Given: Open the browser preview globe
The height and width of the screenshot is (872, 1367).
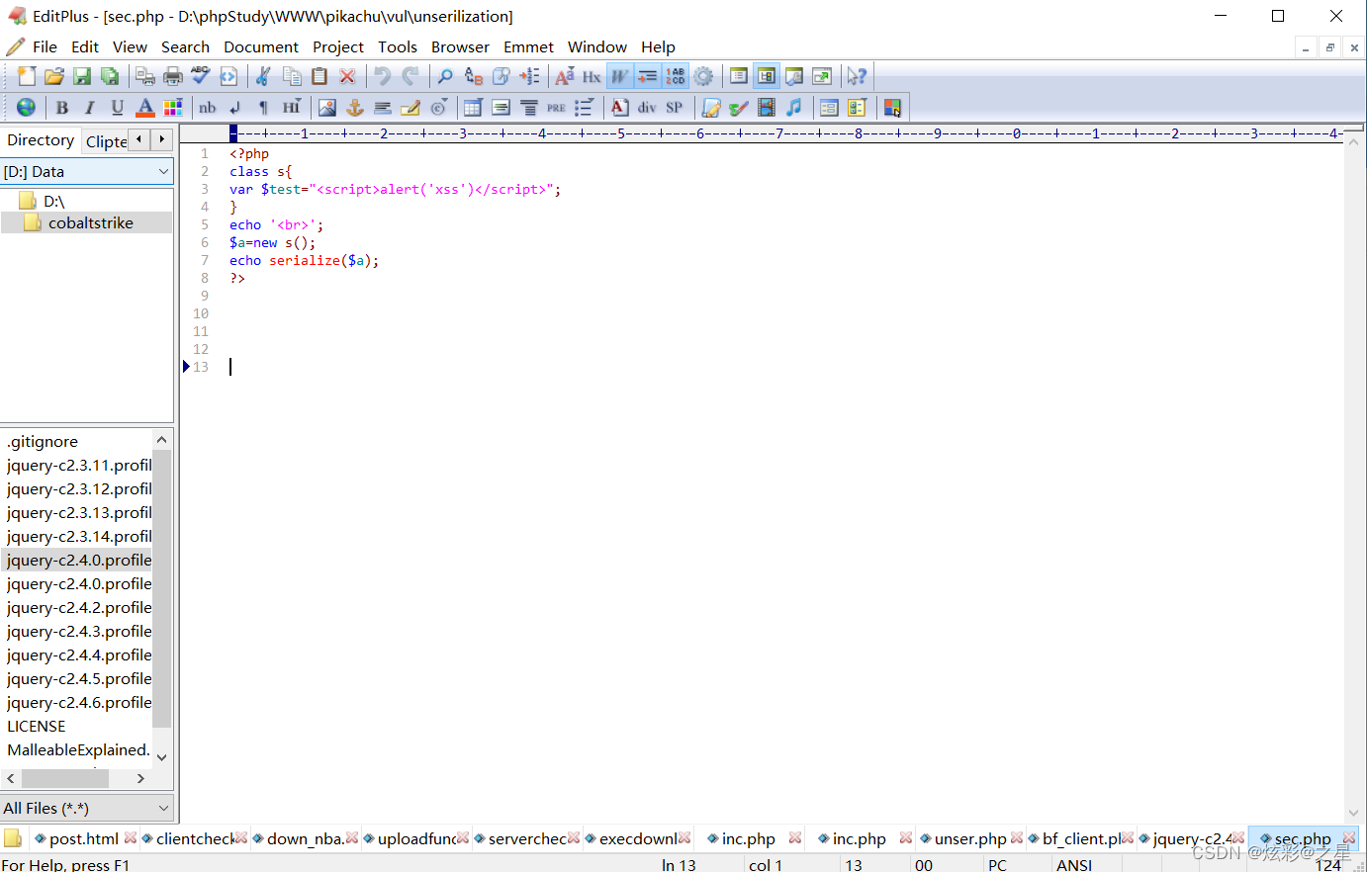Looking at the screenshot, I should 27,107.
